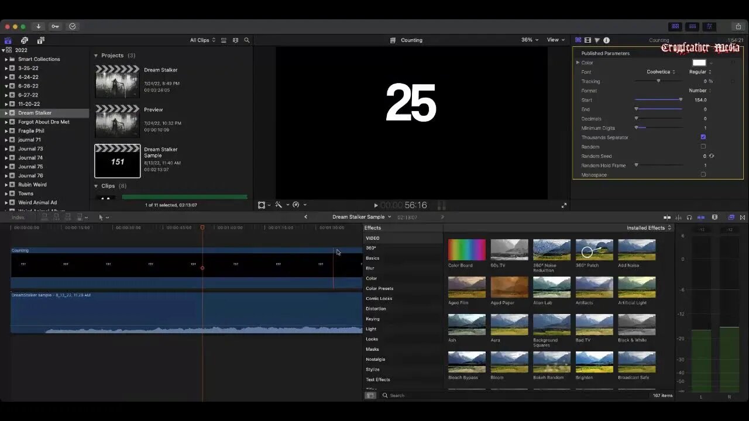Click the filmstrip clip appearance icon
This screenshot has width=749, height=421.
tap(235, 40)
